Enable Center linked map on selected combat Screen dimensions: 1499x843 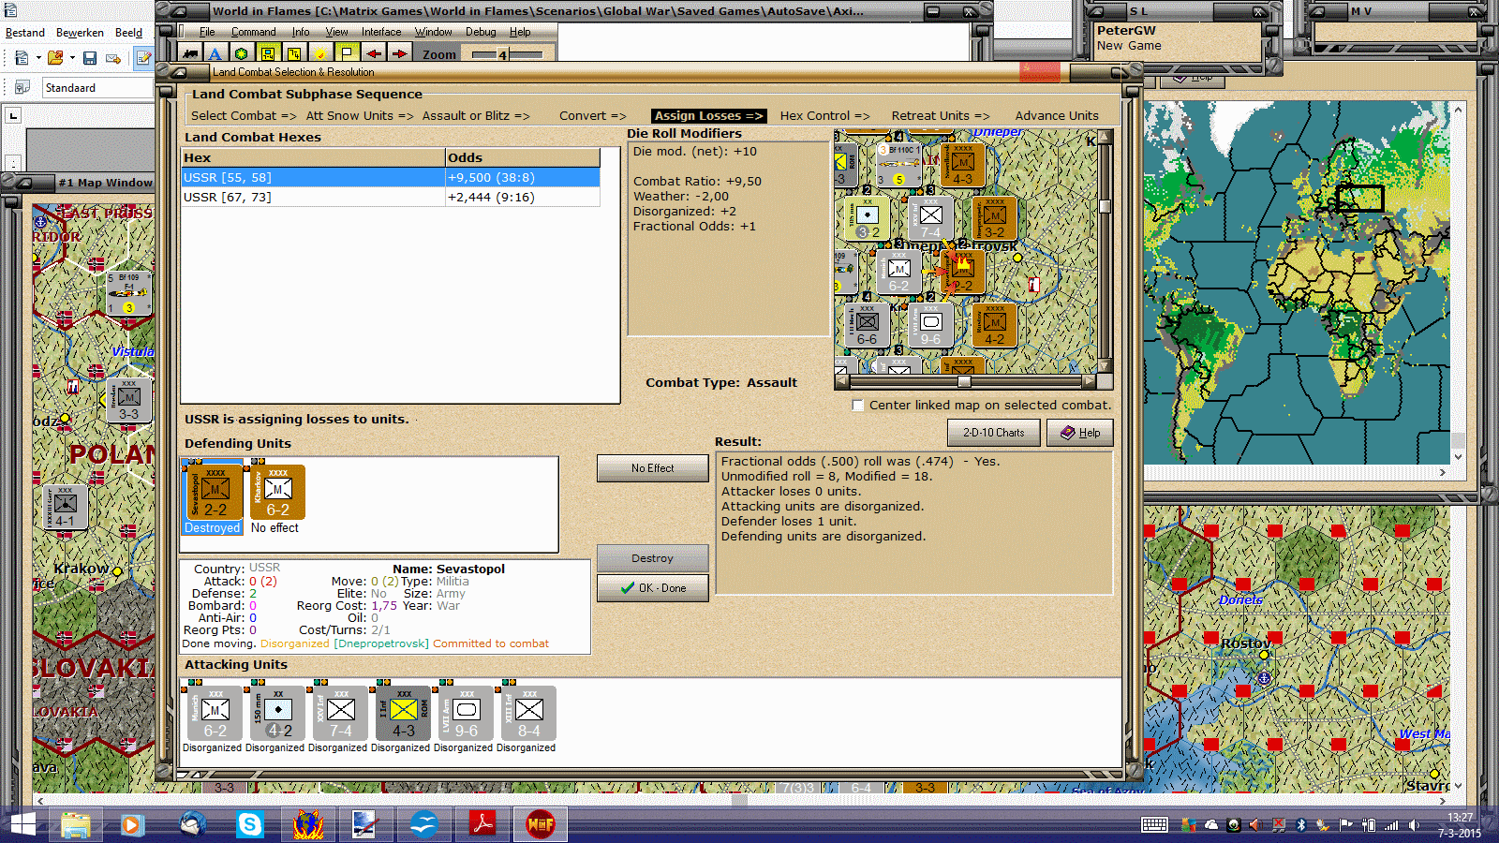point(857,406)
